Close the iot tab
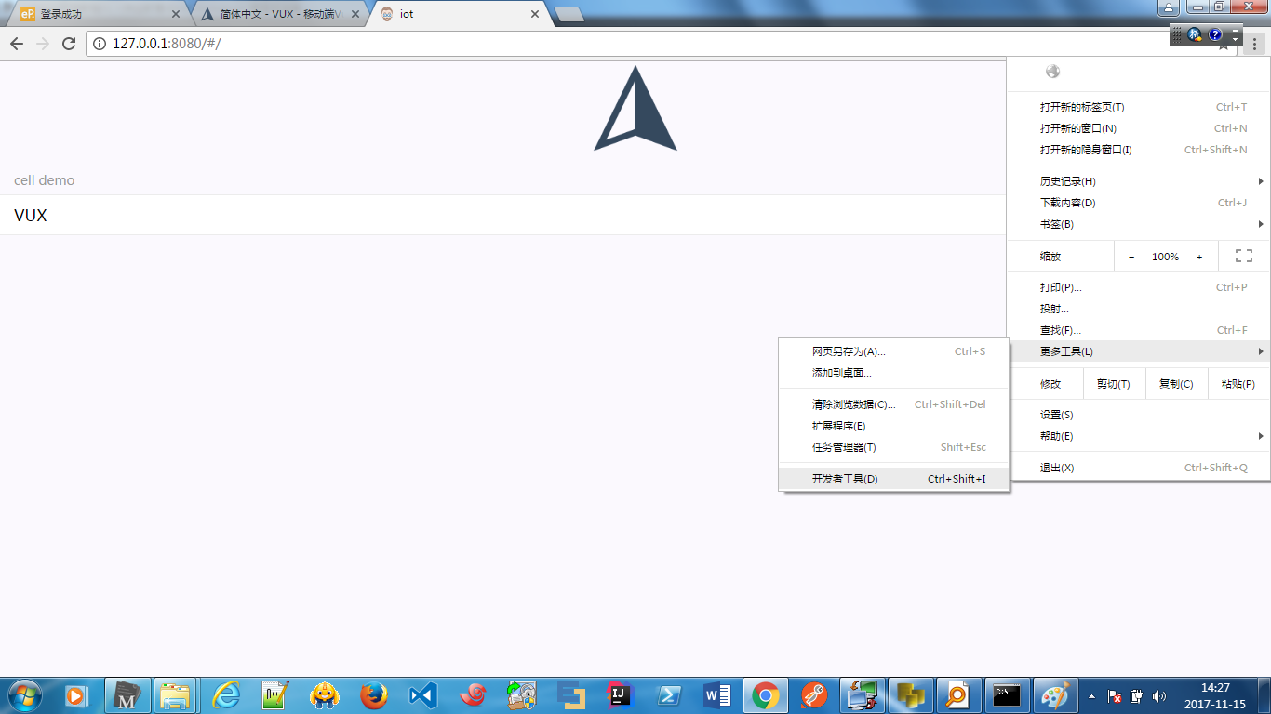This screenshot has height=714, width=1271. pyautogui.click(x=535, y=14)
